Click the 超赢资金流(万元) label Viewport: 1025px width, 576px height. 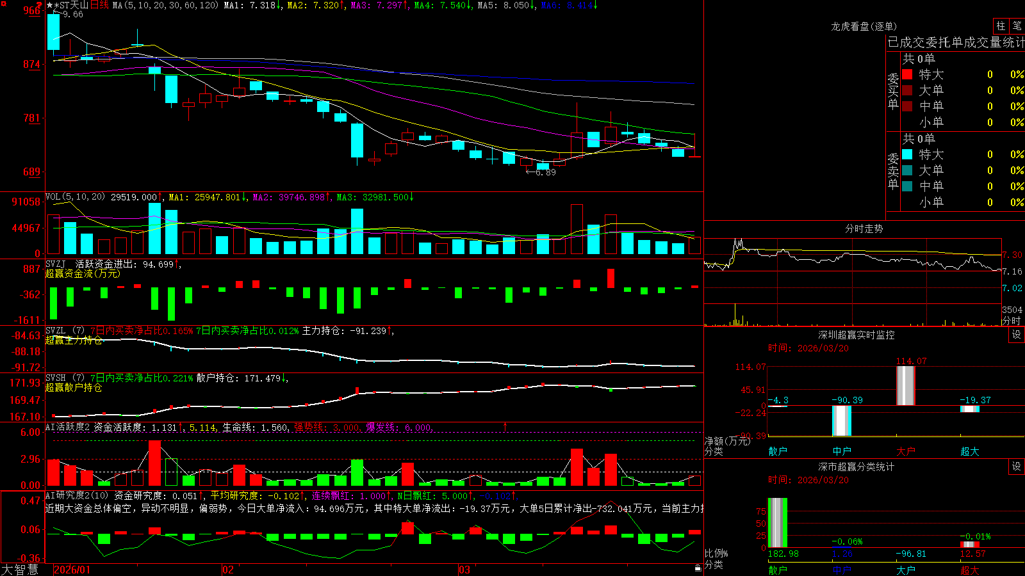coord(83,273)
